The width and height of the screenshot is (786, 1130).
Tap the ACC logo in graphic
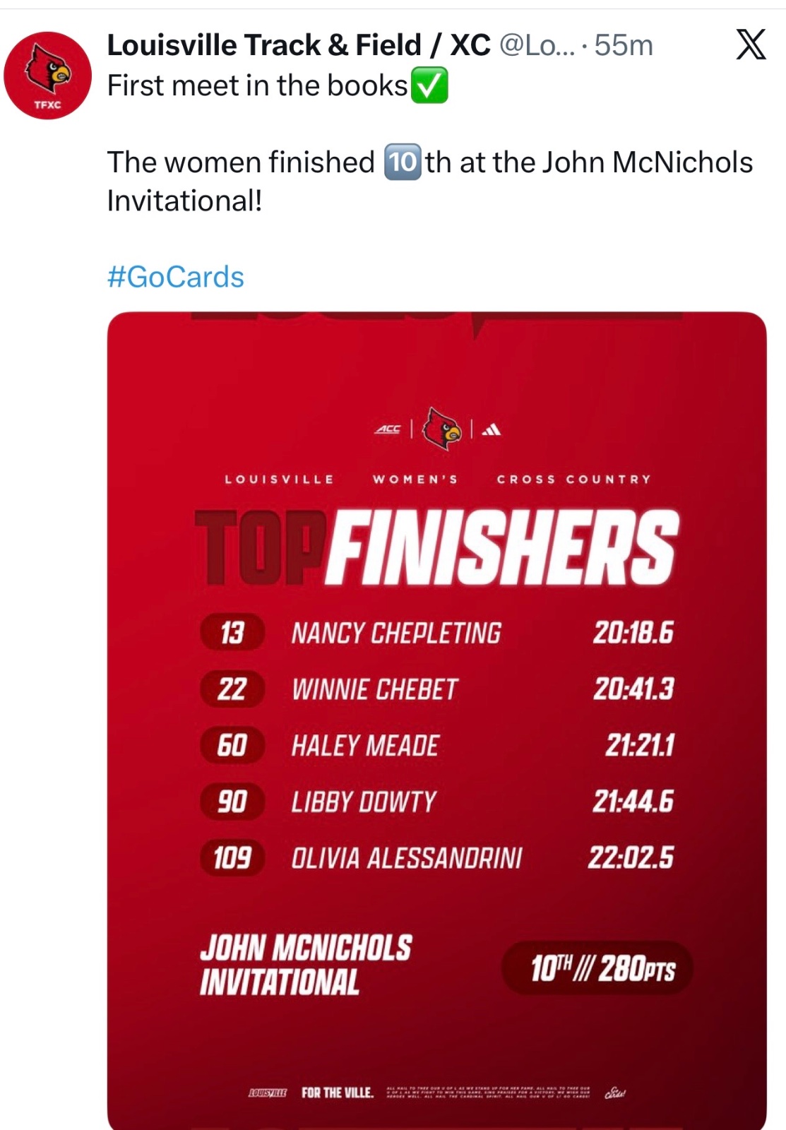click(x=388, y=429)
